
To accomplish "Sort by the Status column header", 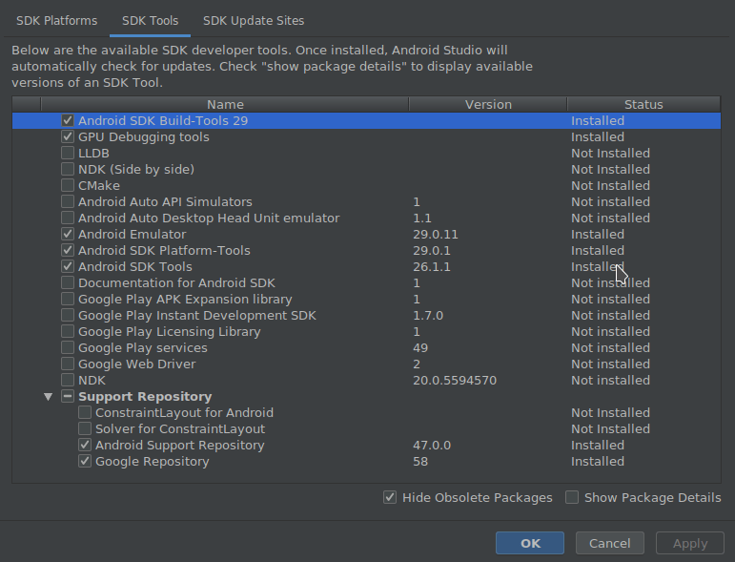I will click(643, 104).
